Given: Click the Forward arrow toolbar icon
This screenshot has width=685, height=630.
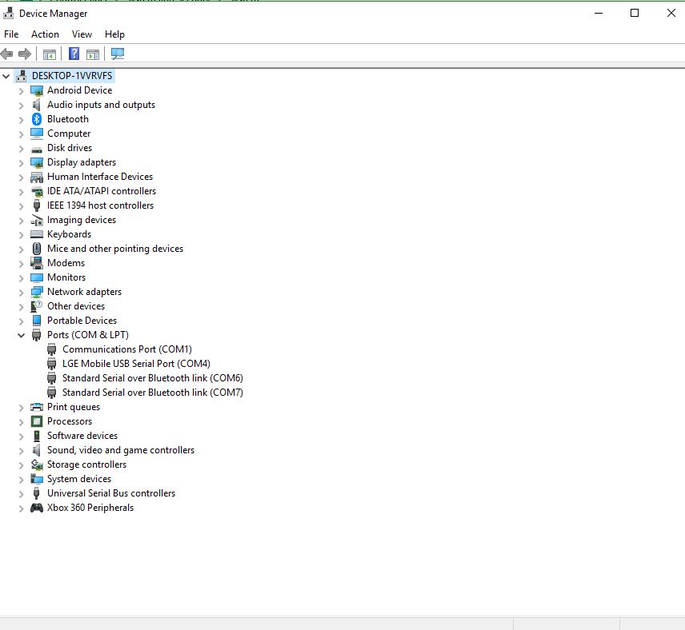Looking at the screenshot, I should point(25,54).
